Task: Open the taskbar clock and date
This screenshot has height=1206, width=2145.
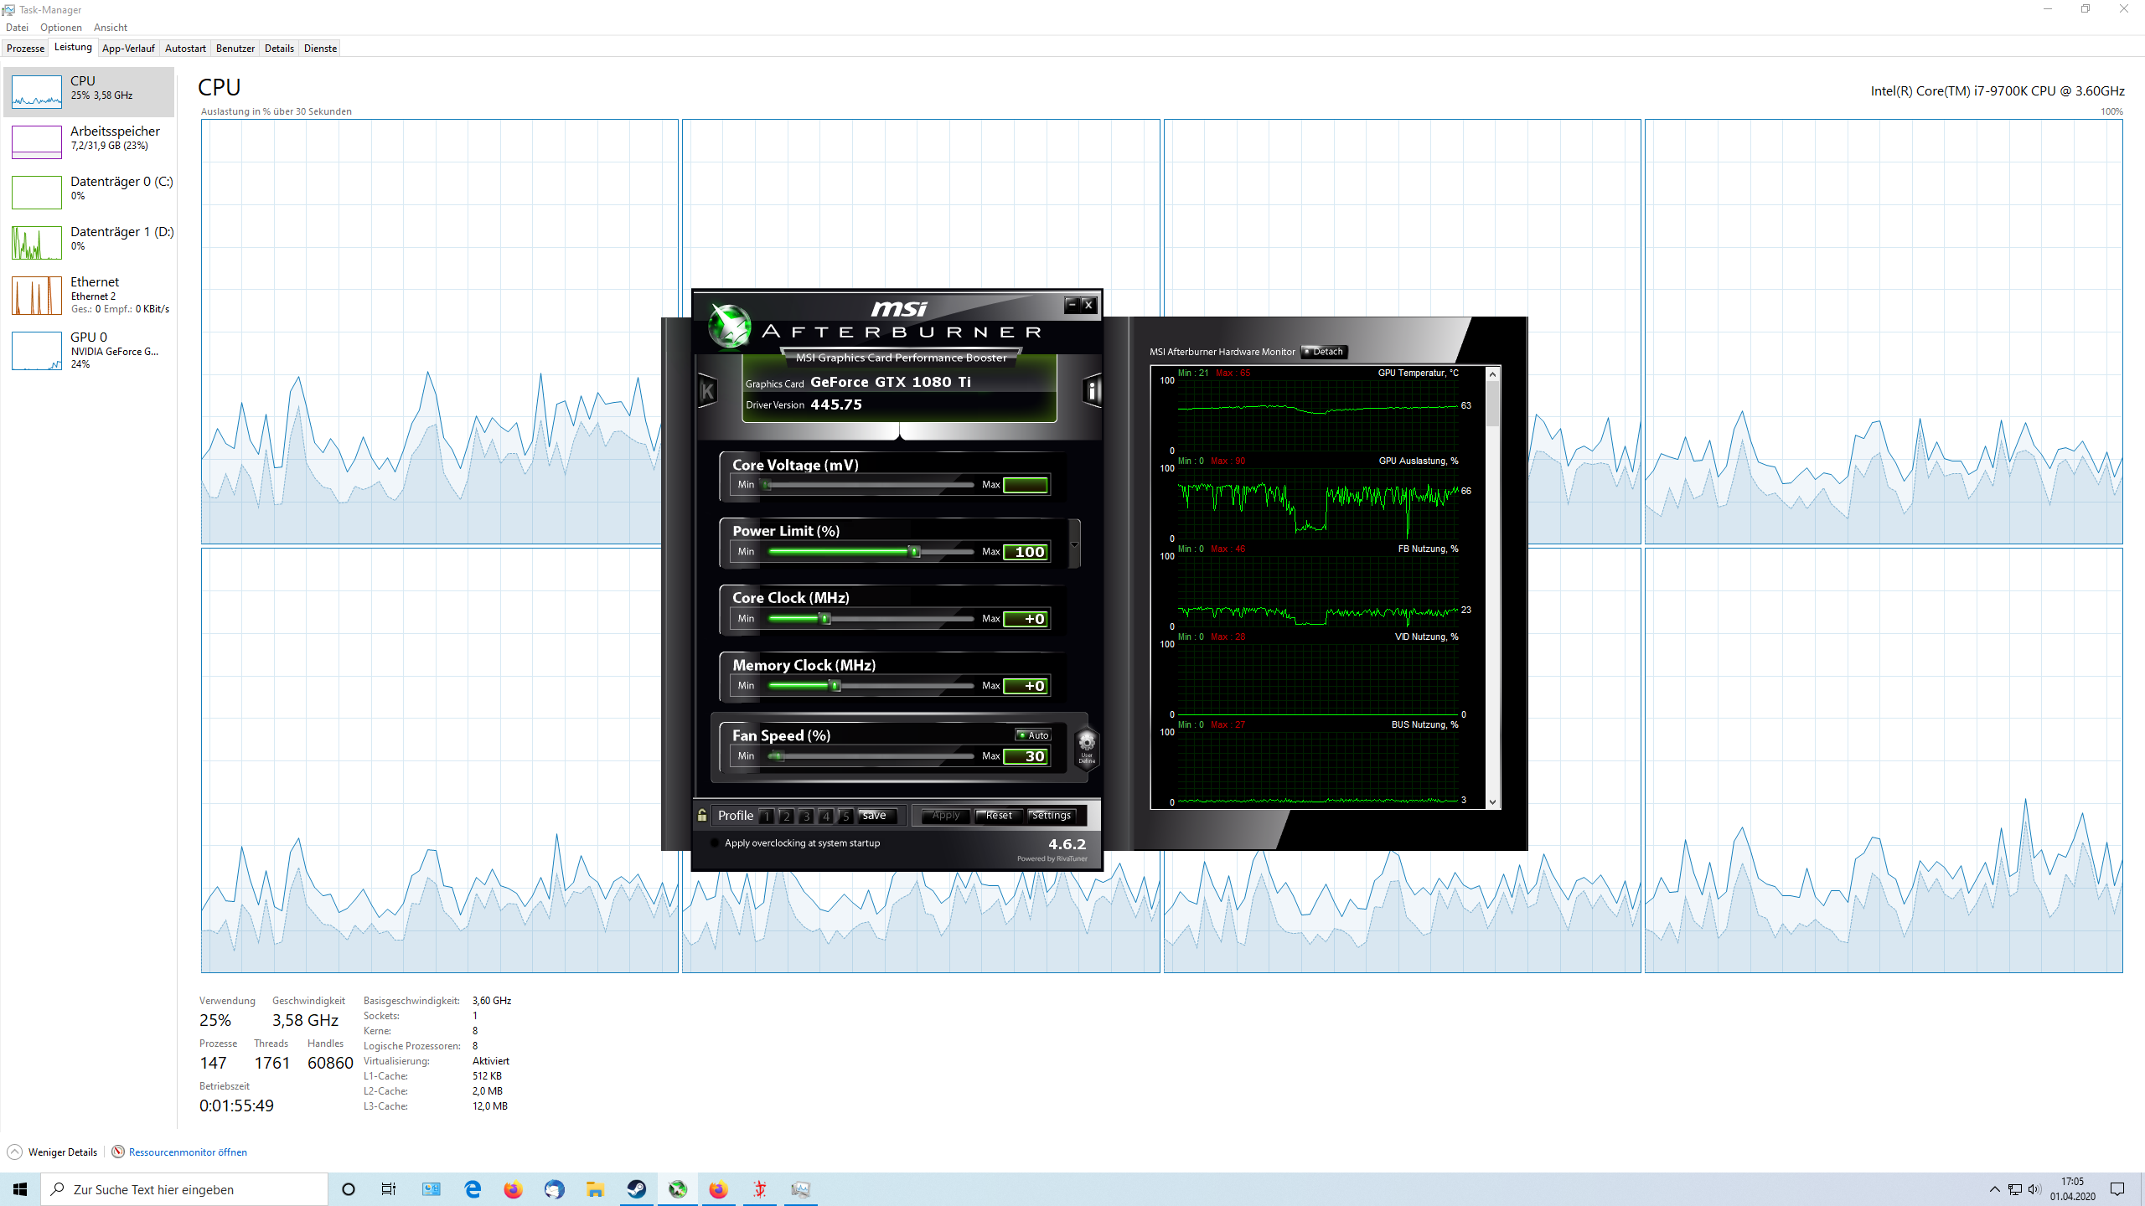Action: click(2073, 1189)
